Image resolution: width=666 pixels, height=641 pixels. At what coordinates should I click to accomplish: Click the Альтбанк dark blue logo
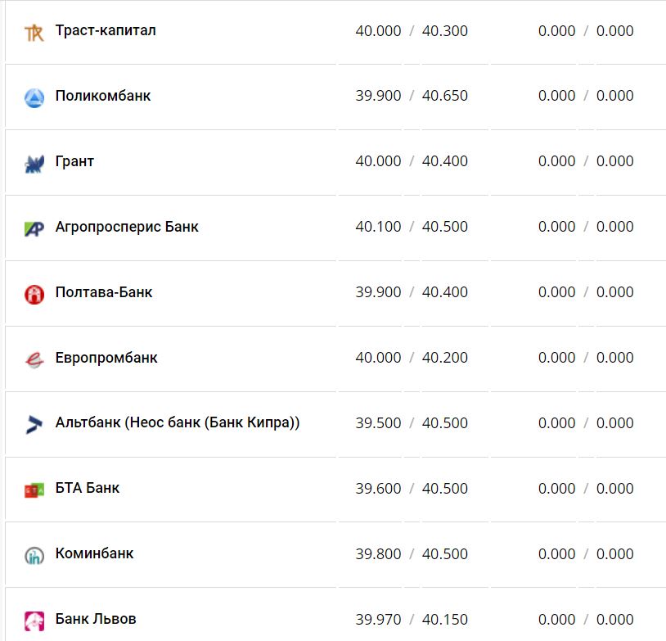(x=34, y=424)
